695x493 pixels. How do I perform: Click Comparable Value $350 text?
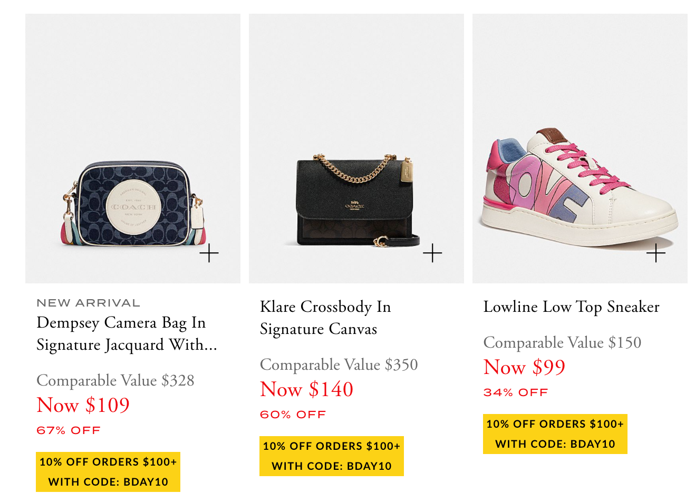tap(339, 364)
